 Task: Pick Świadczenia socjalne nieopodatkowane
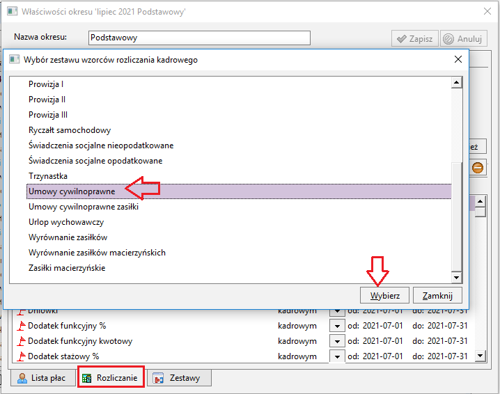tap(101, 145)
